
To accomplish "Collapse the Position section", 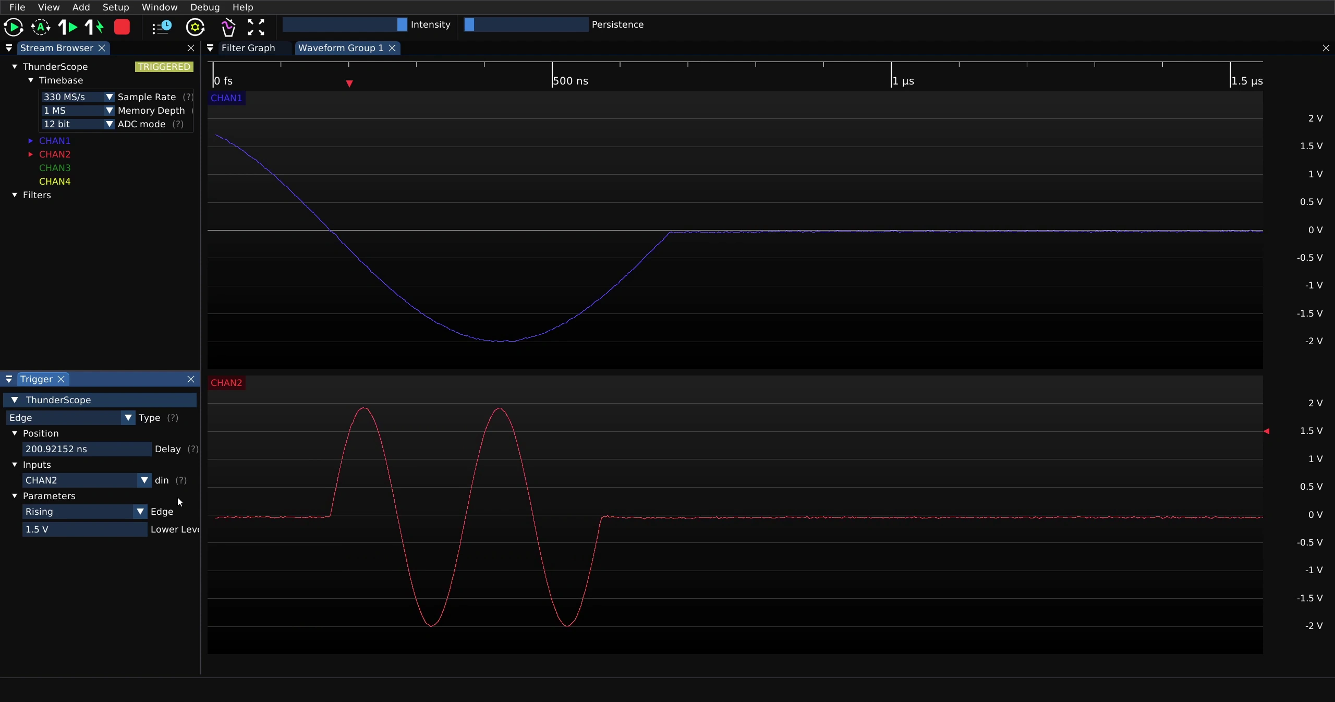I will [x=15, y=433].
